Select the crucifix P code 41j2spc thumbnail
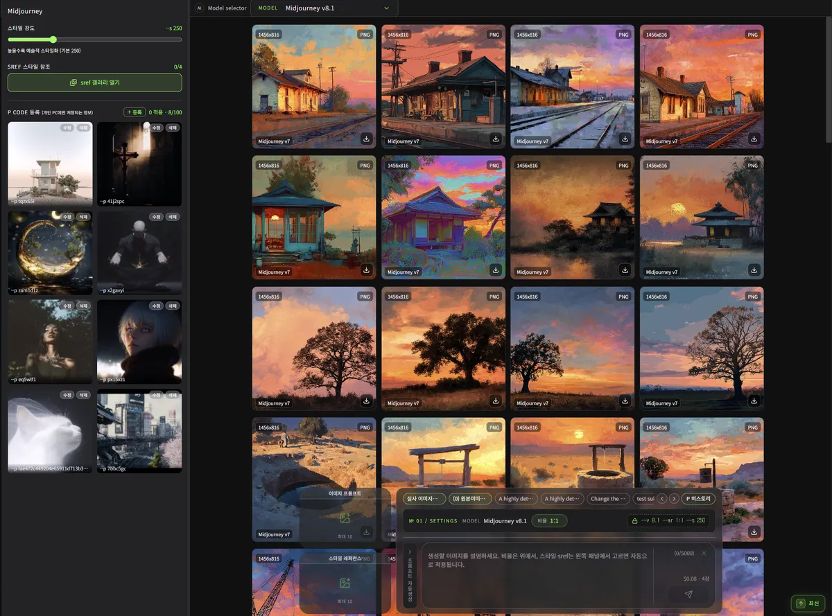 pos(139,164)
